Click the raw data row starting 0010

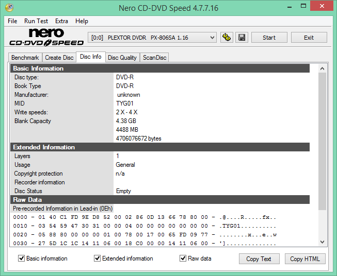pyautogui.click(x=145, y=226)
